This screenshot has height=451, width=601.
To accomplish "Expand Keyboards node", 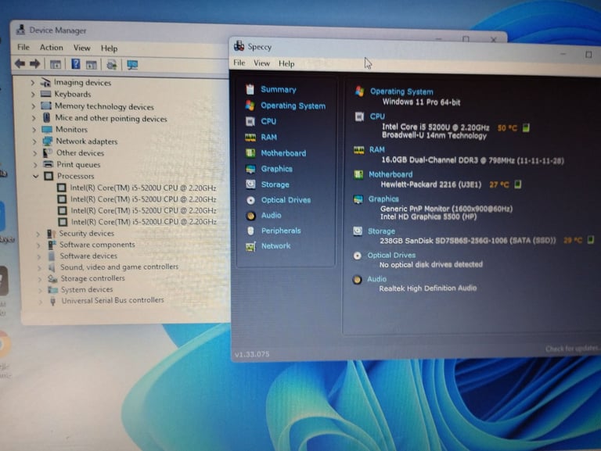I will [x=33, y=94].
